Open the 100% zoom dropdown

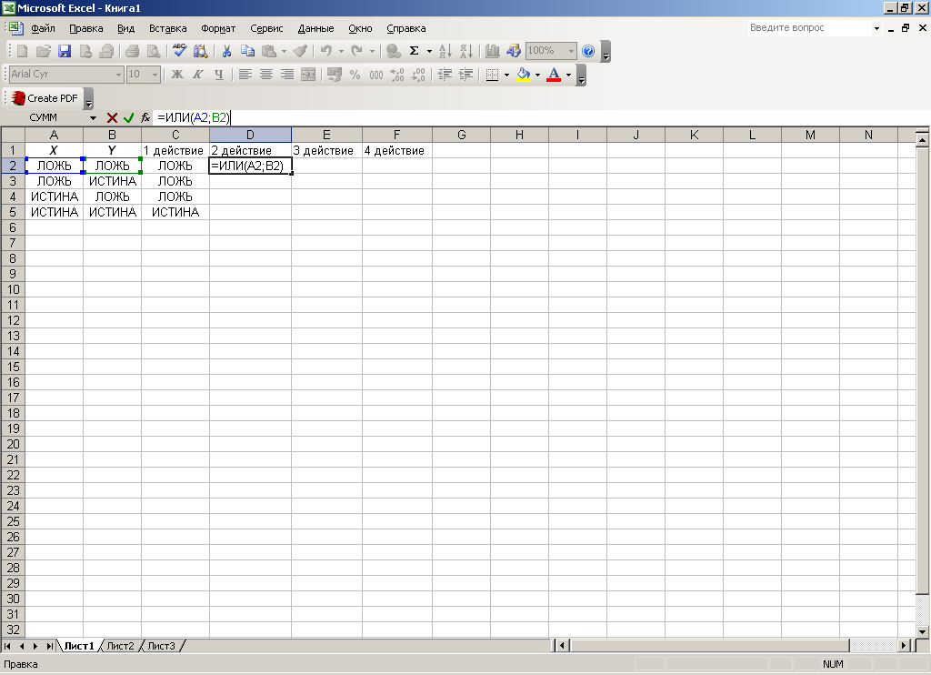(x=571, y=51)
